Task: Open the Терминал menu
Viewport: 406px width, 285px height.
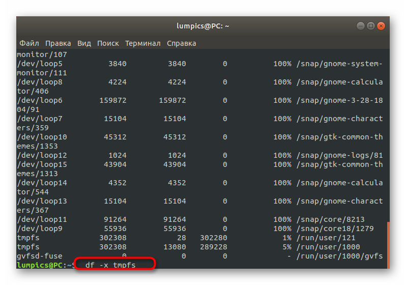Action: tap(142, 43)
